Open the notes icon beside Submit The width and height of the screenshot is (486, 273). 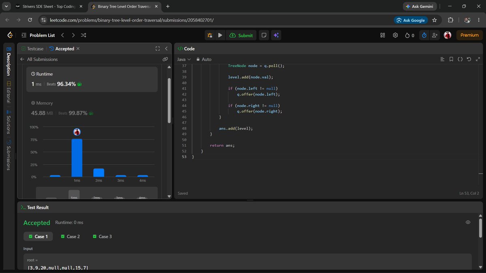[264, 35]
